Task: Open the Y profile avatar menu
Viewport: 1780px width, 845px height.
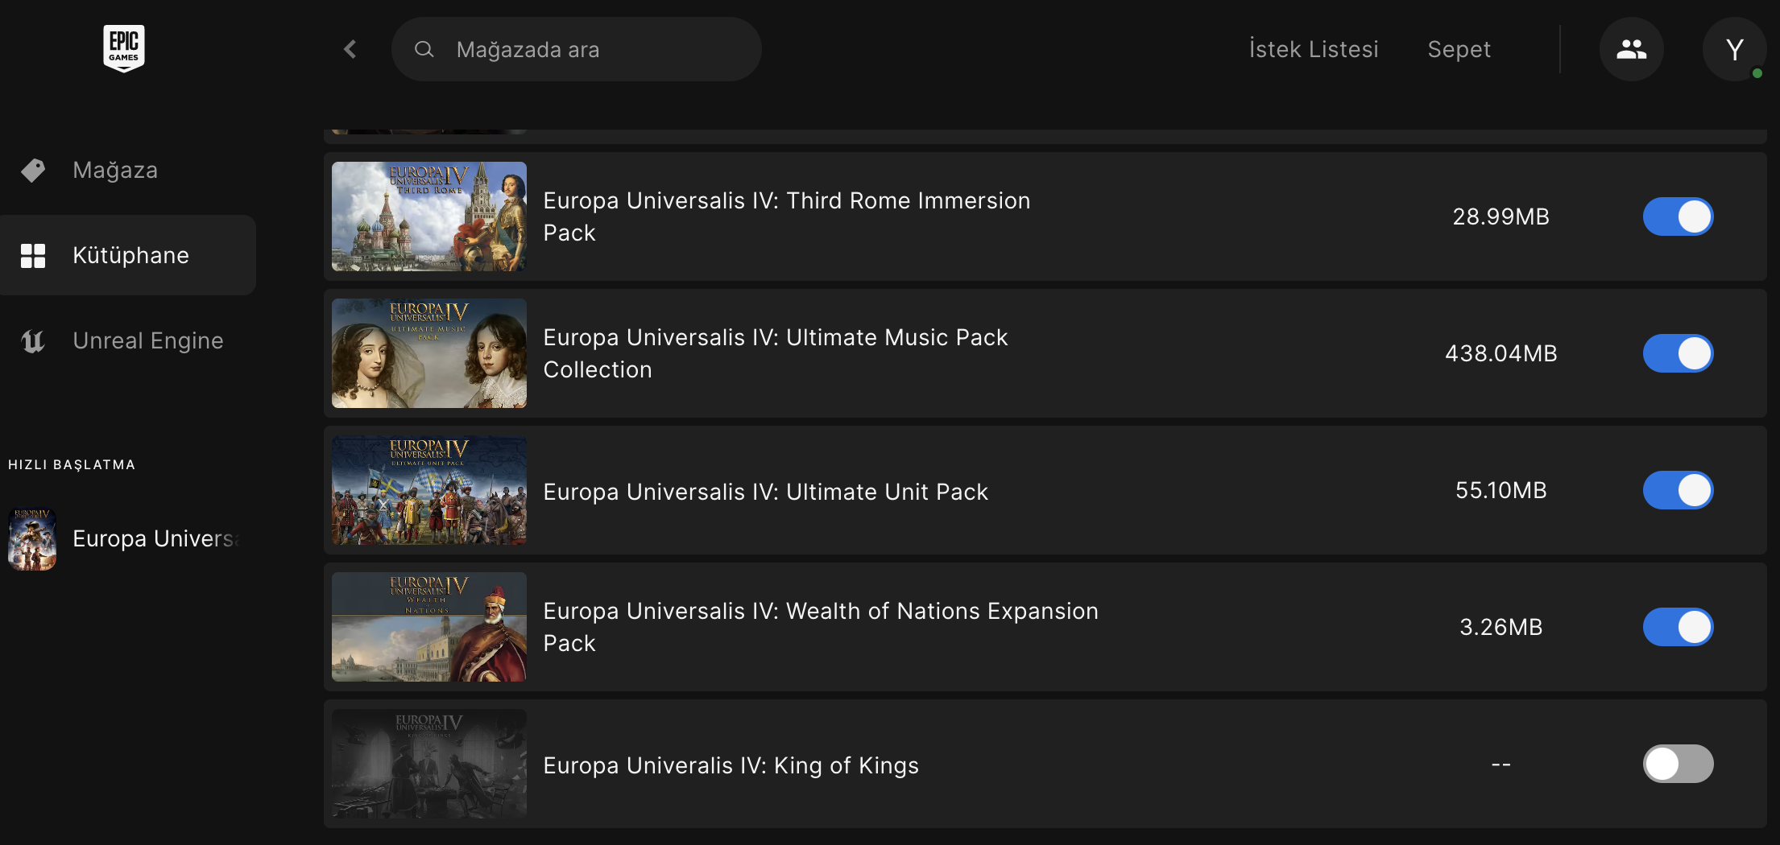Action: [1734, 49]
